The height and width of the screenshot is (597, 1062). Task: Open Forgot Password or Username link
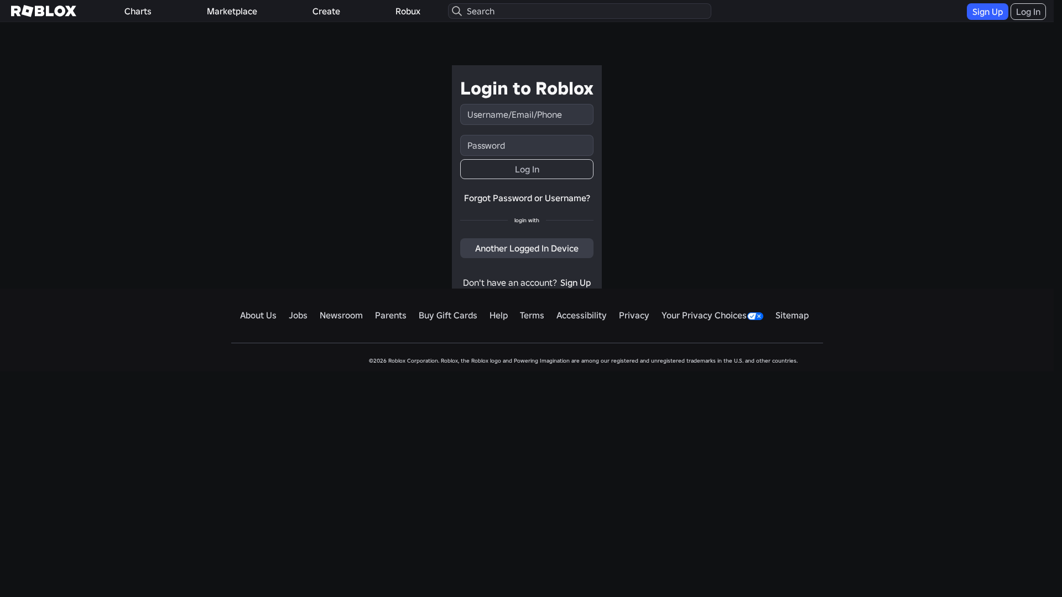coord(527,198)
